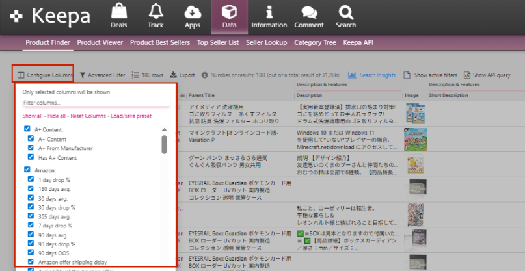
Task: Open the washing machine filter product thumbnail
Action: pos(416,114)
